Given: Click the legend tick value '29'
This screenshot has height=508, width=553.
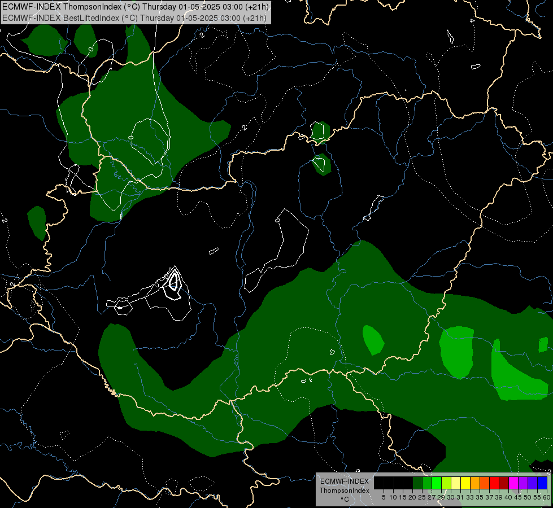Looking at the screenshot, I should tap(441, 497).
